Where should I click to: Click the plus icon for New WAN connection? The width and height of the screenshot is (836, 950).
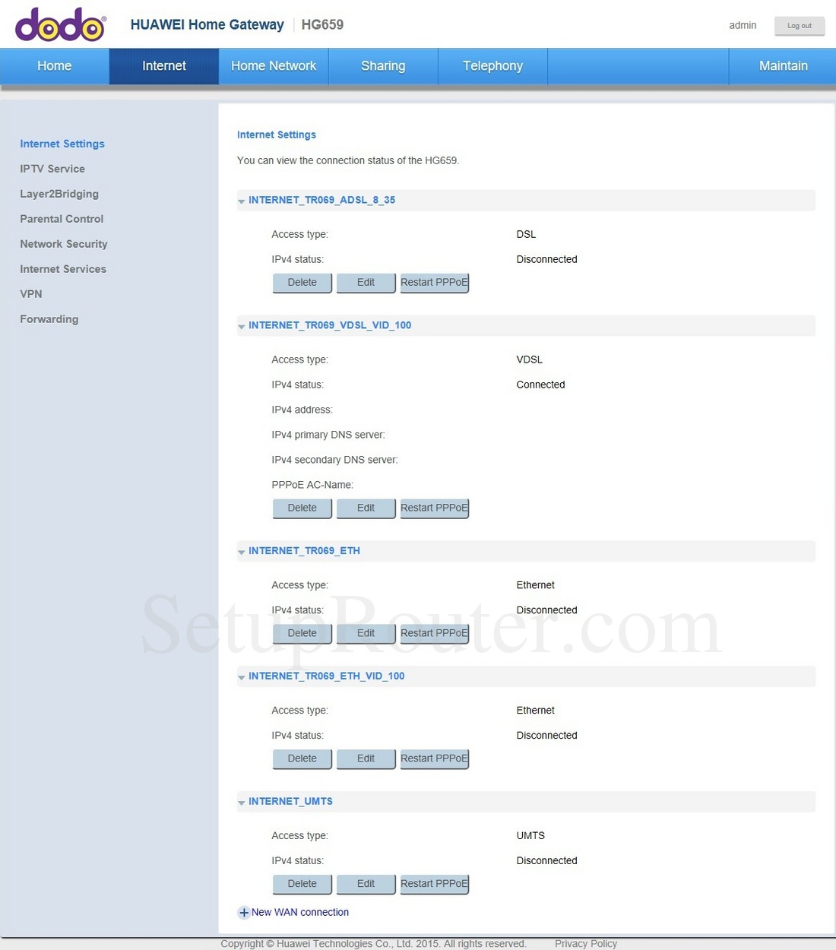(x=243, y=913)
